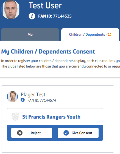Click the My Children / Dependents Consent heading

pos(48,52)
